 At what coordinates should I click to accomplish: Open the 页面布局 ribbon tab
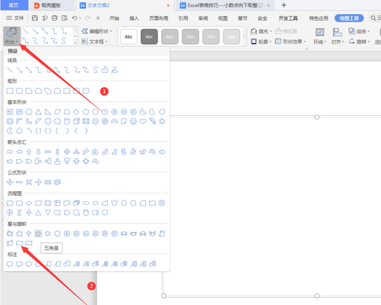[x=158, y=18]
